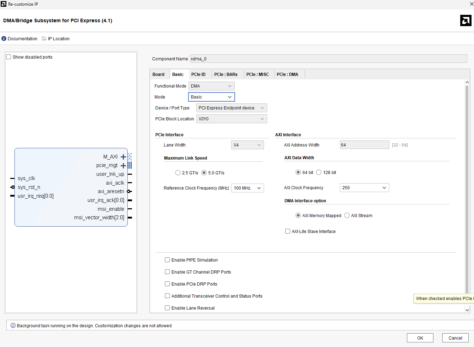Click the Component Name input field
Viewport: 474px width, 347px height.
(328, 59)
